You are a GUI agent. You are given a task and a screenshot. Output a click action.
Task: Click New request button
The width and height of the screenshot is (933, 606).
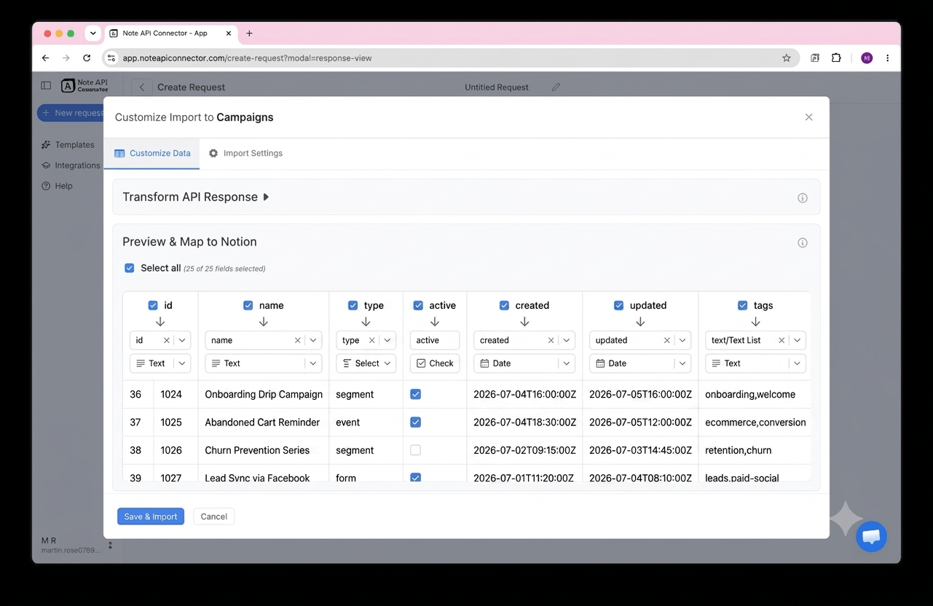pos(71,113)
